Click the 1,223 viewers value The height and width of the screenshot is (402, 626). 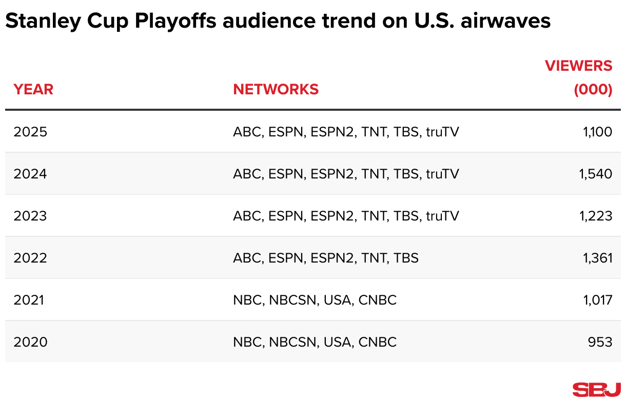pyautogui.click(x=596, y=216)
